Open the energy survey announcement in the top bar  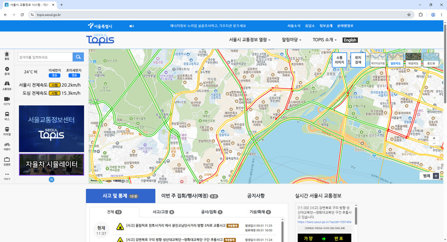pos(208,26)
